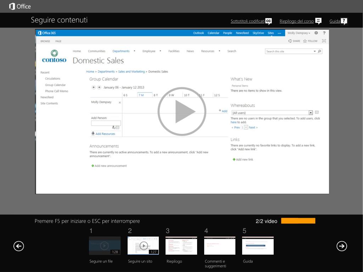Click the ellipsis in the Office 365 bar
Image resolution: width=363 pixels, height=272 pixels.
click(279, 33)
